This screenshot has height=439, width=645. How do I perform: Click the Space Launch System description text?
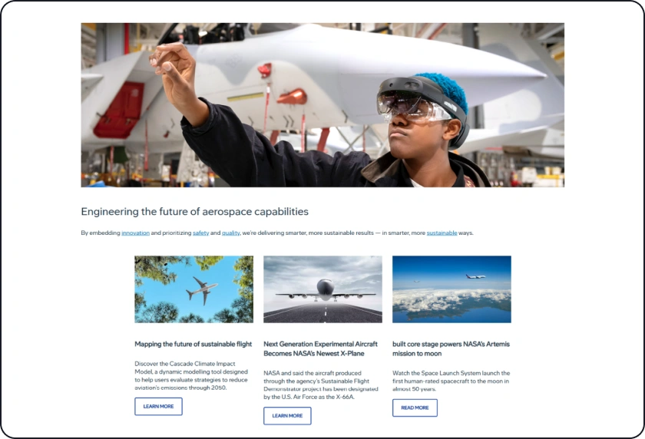coord(451,381)
